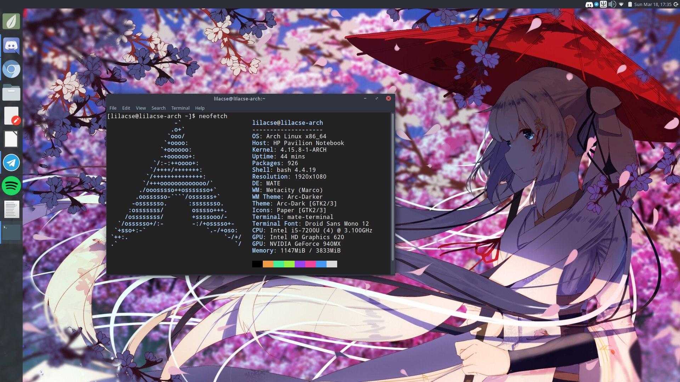Click the 'Host: HP Pavilion Notebook' line

tap(298, 143)
